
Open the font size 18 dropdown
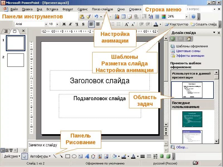(57, 24)
